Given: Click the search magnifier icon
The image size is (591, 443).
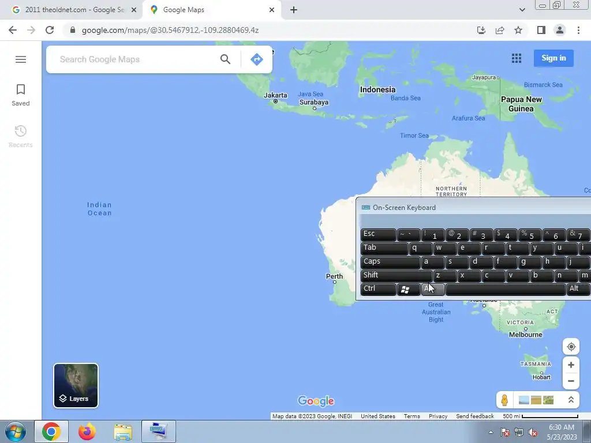Looking at the screenshot, I should point(225,59).
